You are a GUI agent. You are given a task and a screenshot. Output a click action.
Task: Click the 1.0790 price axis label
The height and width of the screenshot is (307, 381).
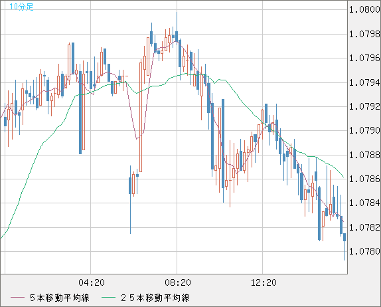point(364,130)
